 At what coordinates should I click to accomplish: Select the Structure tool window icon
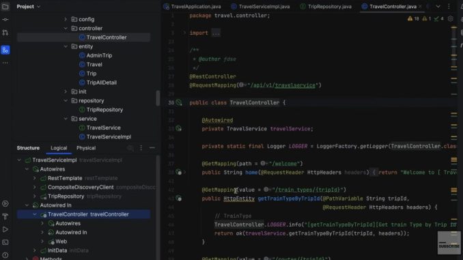[5, 50]
